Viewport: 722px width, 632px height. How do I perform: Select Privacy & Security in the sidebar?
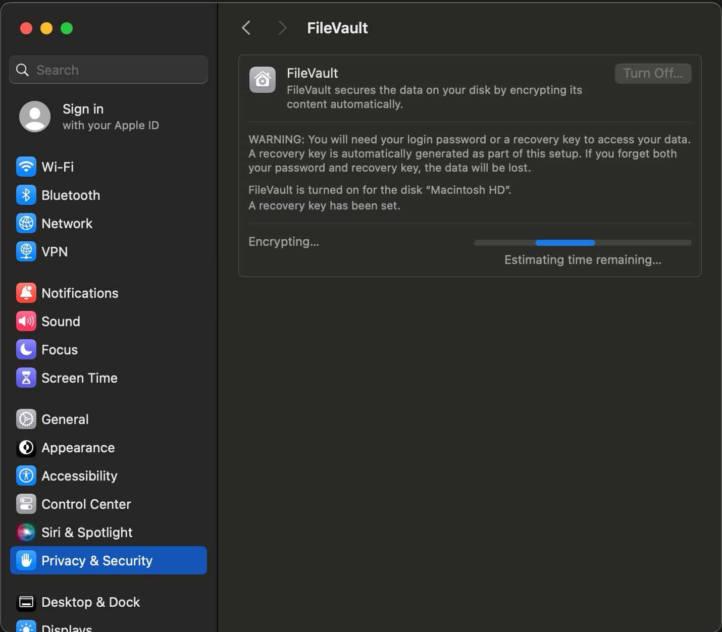tap(109, 560)
